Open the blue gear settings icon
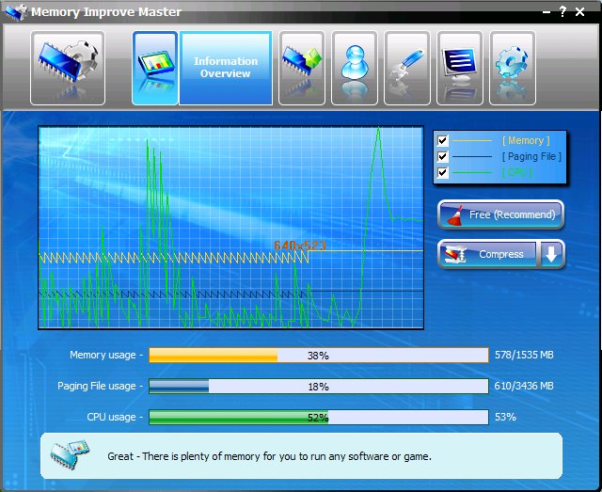 (x=512, y=68)
